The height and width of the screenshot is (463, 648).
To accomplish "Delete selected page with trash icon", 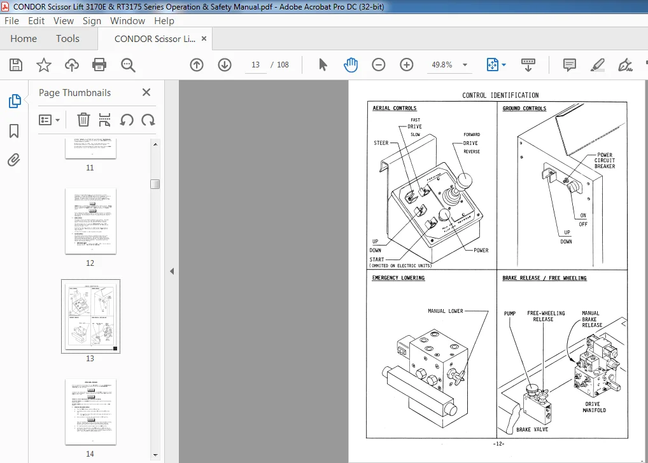I will [83, 120].
